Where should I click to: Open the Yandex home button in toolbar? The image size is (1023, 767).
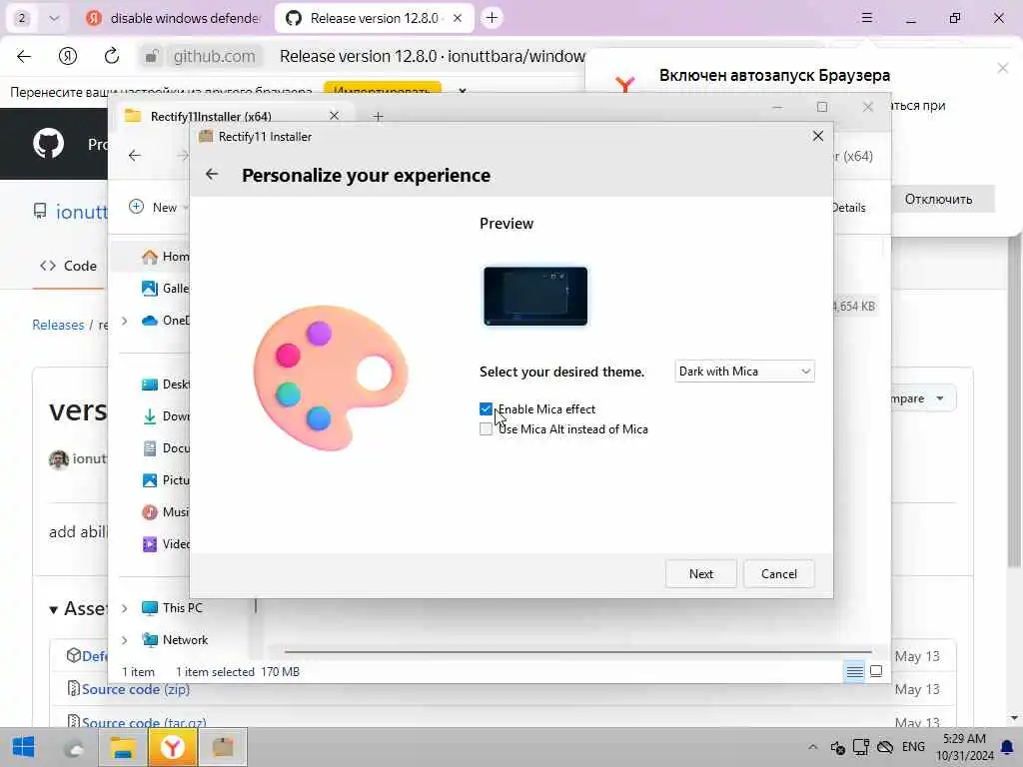pos(68,56)
